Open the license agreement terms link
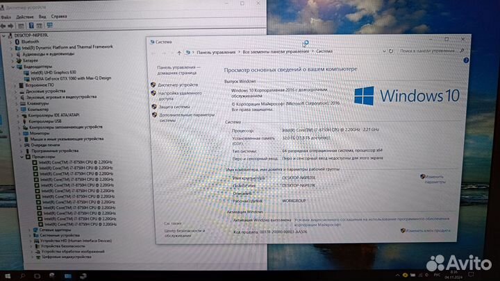This screenshot has height=281, width=500. (x=372, y=222)
